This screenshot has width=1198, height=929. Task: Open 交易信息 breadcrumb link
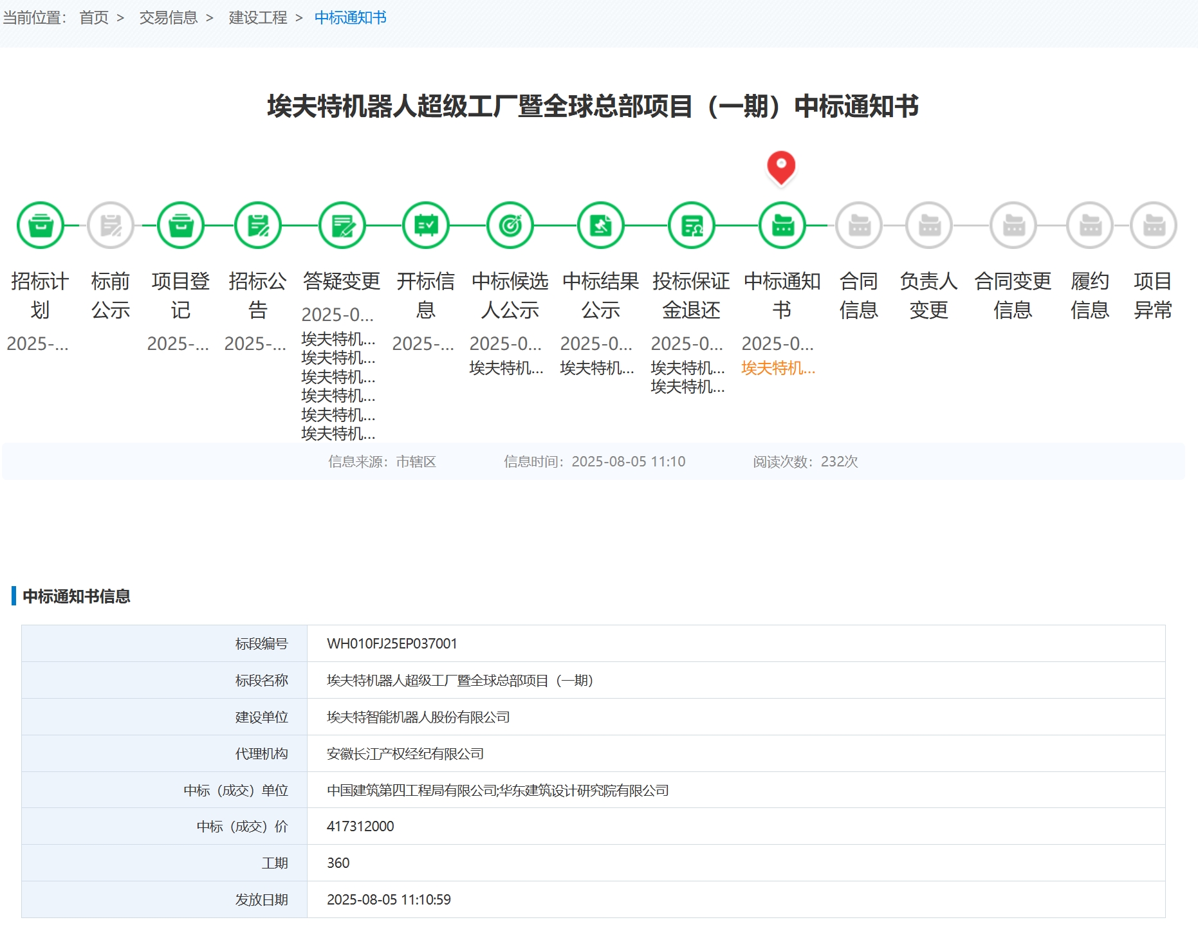[169, 18]
